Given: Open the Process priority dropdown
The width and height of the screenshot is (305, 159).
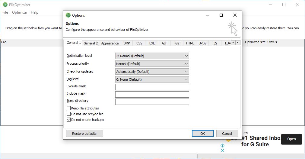Looking at the screenshot, I should 152,64.
